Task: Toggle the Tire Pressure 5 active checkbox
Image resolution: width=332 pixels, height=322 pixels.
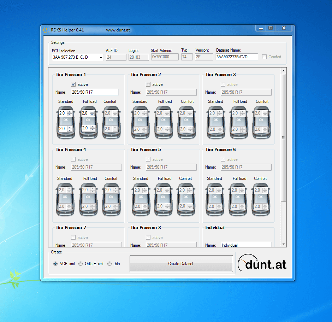Action: click(148, 159)
